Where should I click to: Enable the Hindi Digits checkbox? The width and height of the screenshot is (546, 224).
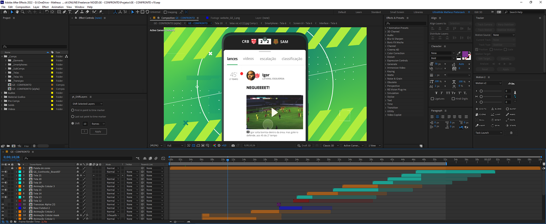point(453,99)
